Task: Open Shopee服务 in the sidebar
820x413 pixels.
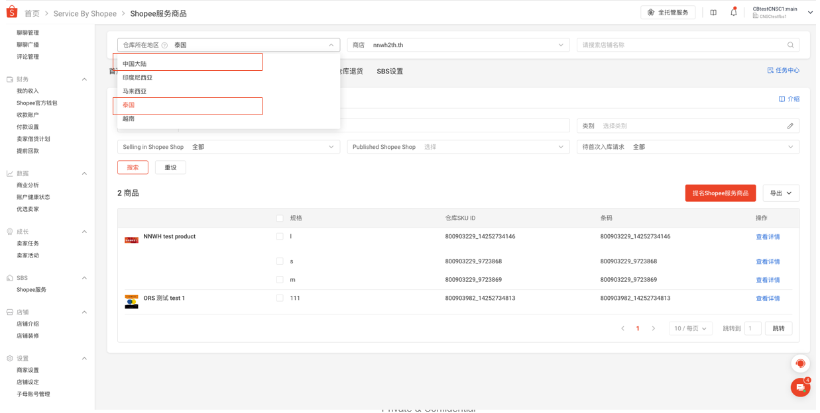Action: point(32,290)
